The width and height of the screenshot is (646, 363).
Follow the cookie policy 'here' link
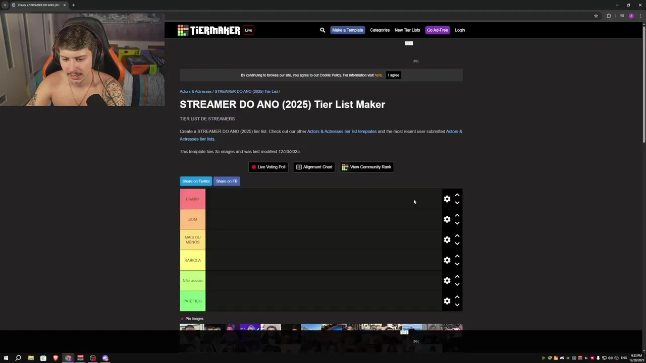coord(378,75)
